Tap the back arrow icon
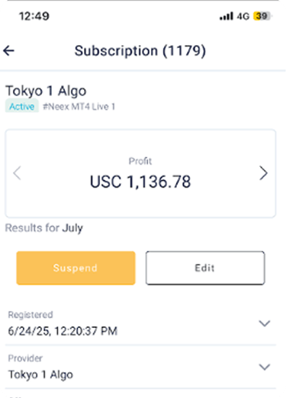286x398 pixels. (8, 50)
